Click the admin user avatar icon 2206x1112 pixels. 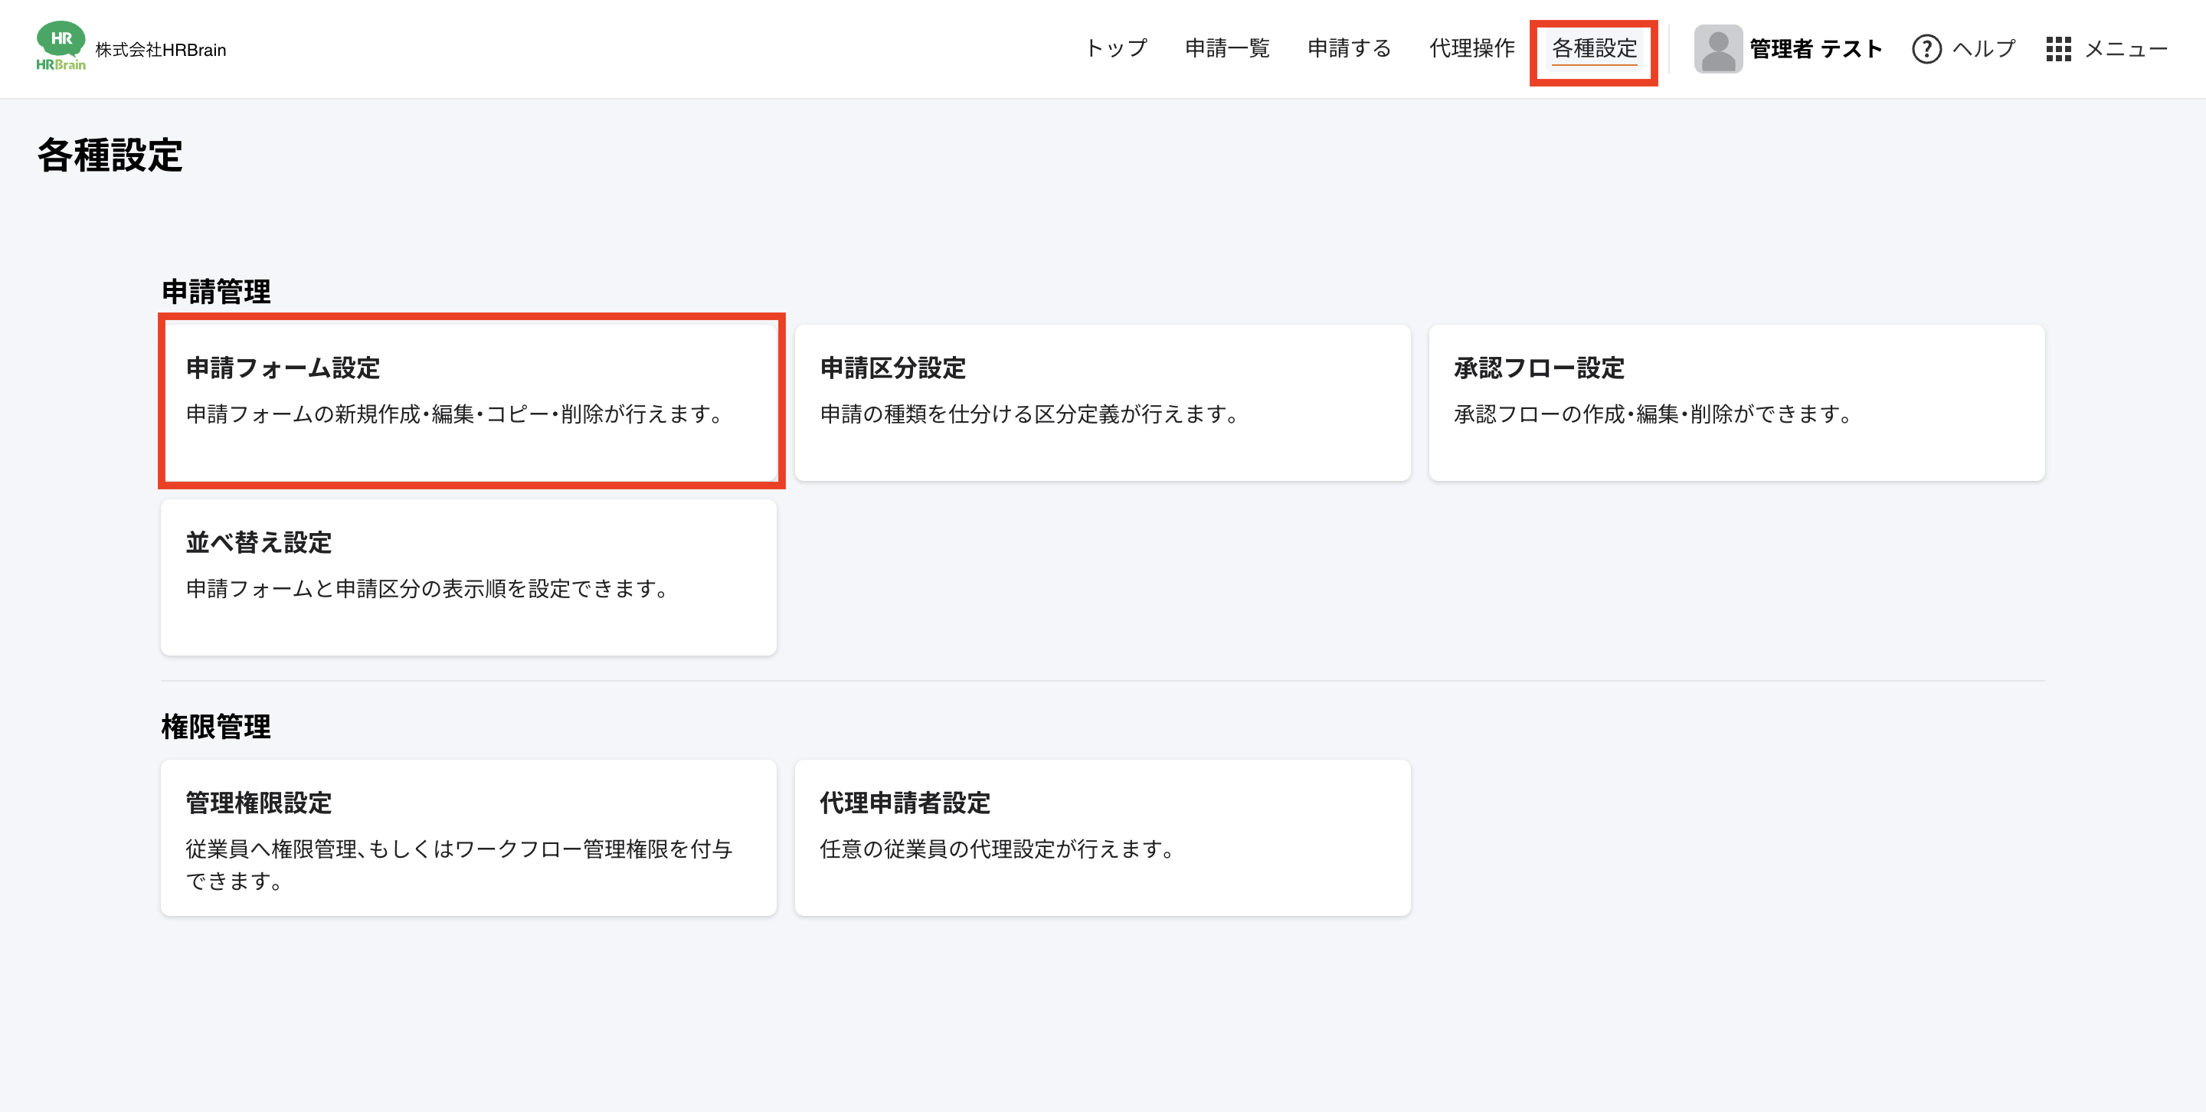coord(1717,49)
